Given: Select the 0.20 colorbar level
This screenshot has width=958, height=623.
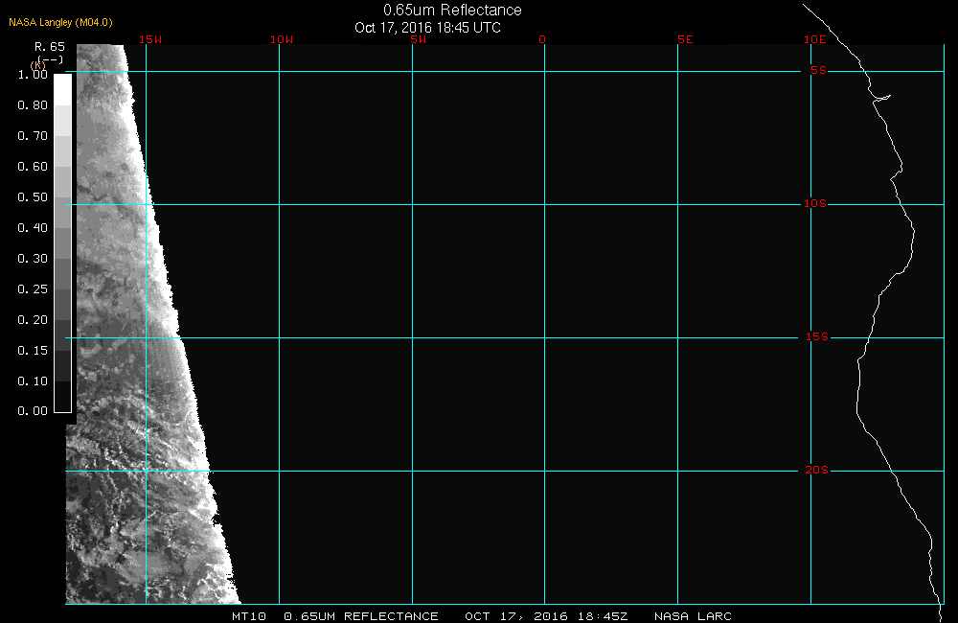Looking at the screenshot, I should pyautogui.click(x=33, y=320).
